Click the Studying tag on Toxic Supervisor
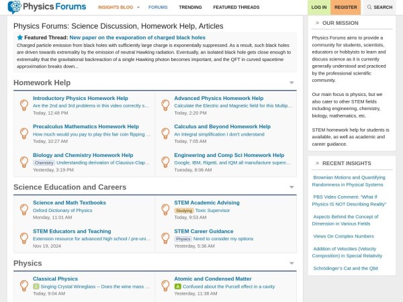Viewport: 403px width, 302px height. click(183, 210)
